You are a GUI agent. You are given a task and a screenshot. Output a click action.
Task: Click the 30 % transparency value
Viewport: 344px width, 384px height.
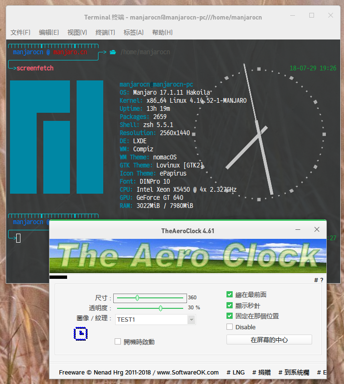pos(194,307)
